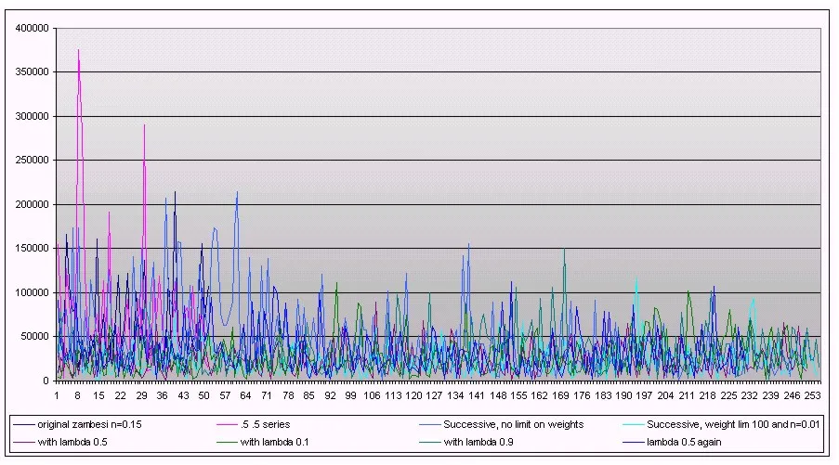
Task: Select the 'lambda 0.5 again' legend entry
Action: (684, 441)
